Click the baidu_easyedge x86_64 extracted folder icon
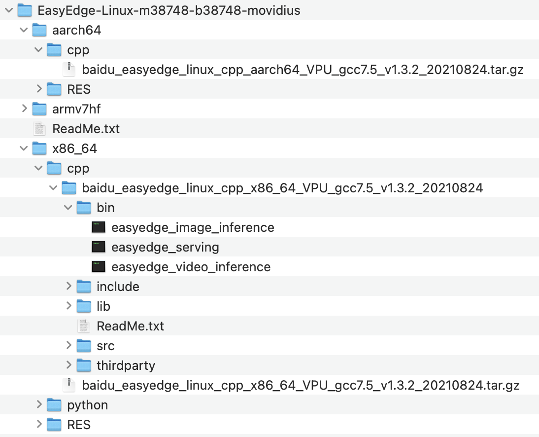 pyautogui.click(x=69, y=188)
